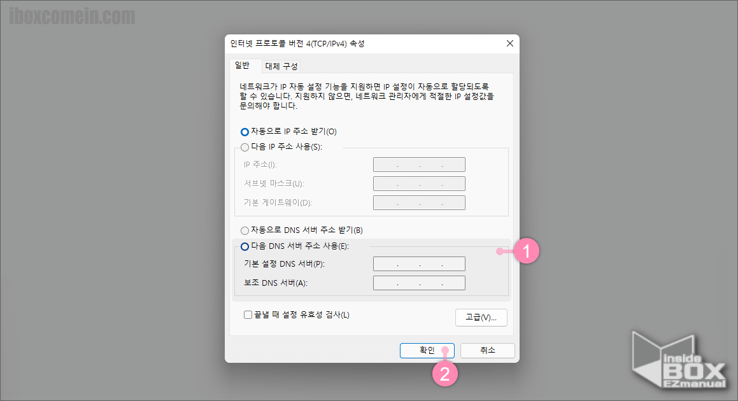Screen dimensions: 738x401
Task: Click the 보조 DNS 서버 input field
Action: coord(419,283)
